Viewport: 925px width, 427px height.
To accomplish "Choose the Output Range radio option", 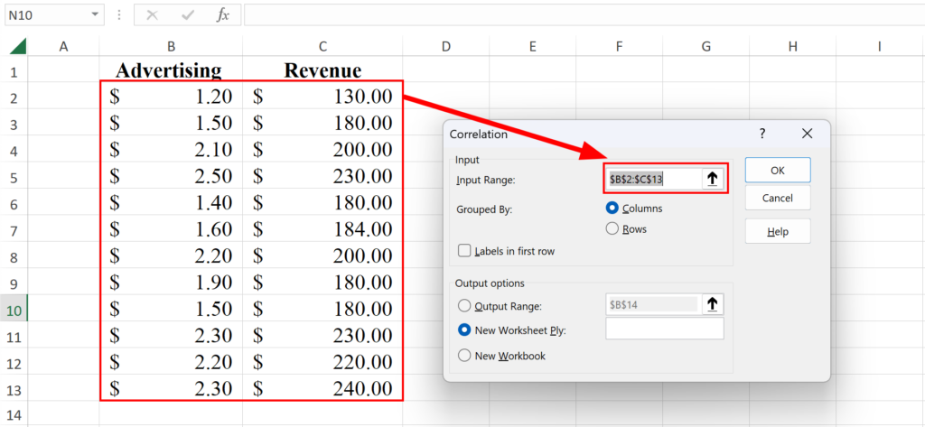I will [x=465, y=306].
